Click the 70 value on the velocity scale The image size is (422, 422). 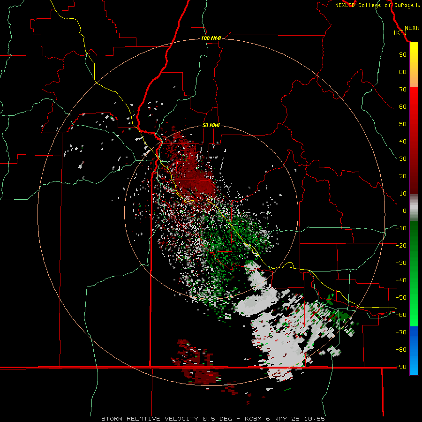point(403,90)
